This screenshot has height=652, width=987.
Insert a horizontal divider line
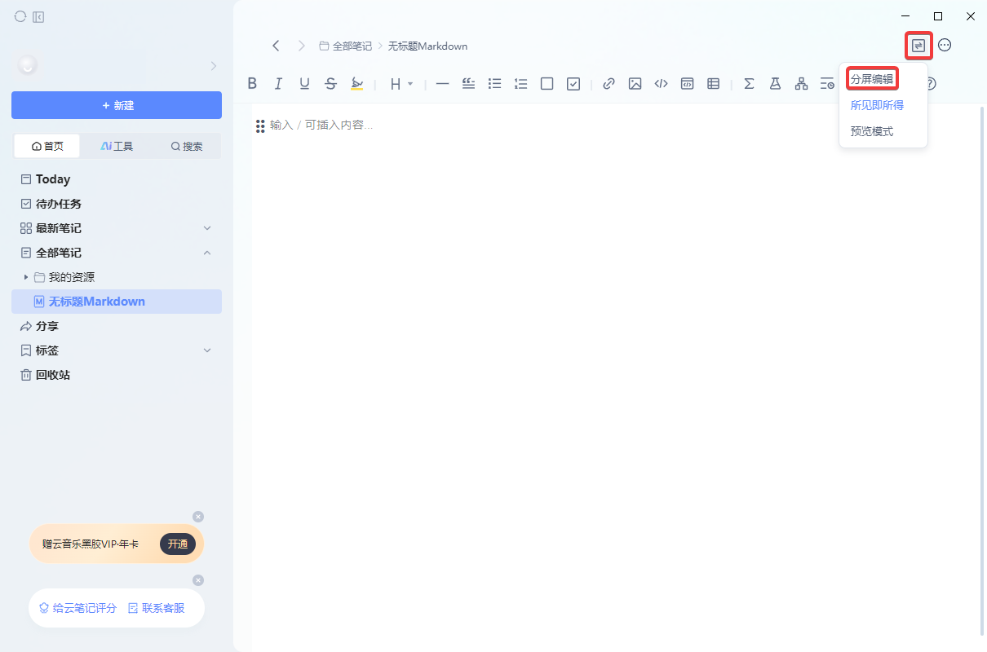442,83
